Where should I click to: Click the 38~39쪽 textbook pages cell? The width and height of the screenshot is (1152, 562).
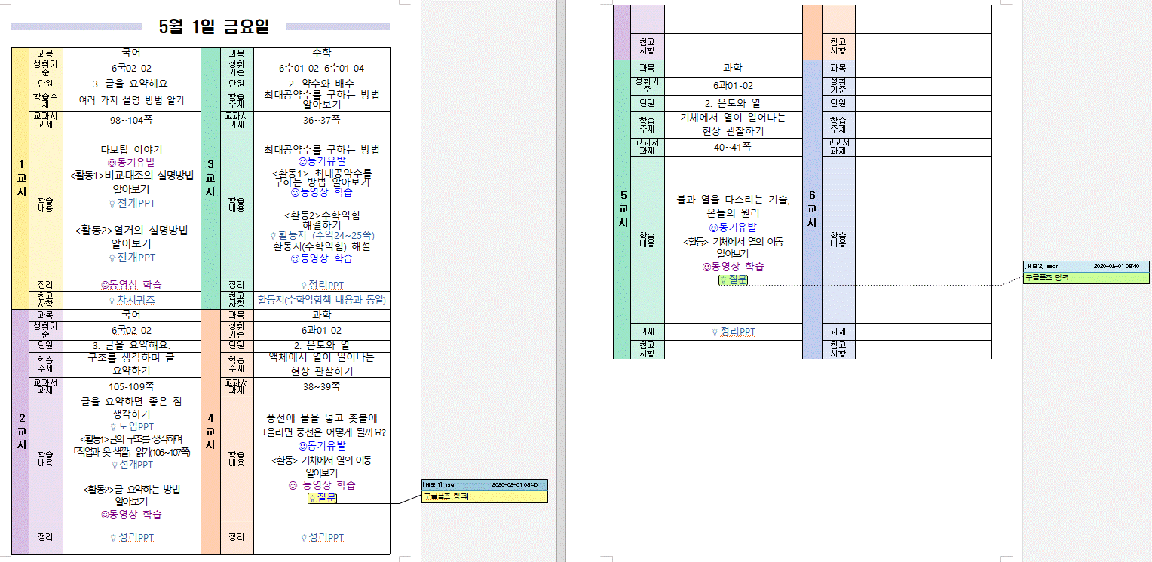click(322, 387)
